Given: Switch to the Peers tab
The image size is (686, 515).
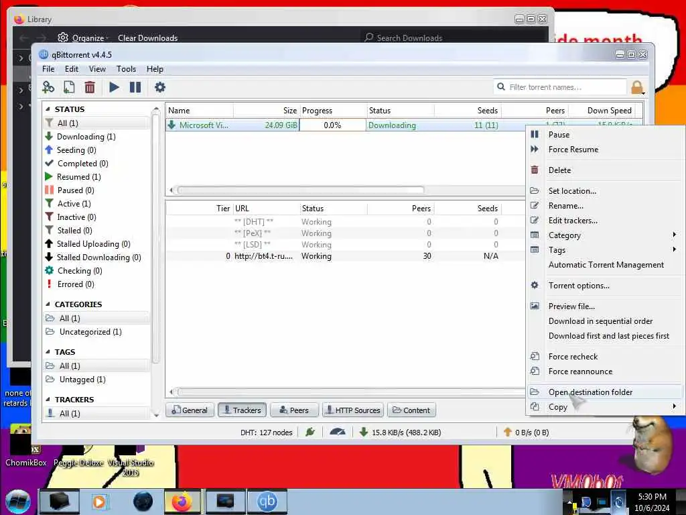Looking at the screenshot, I should (295, 410).
